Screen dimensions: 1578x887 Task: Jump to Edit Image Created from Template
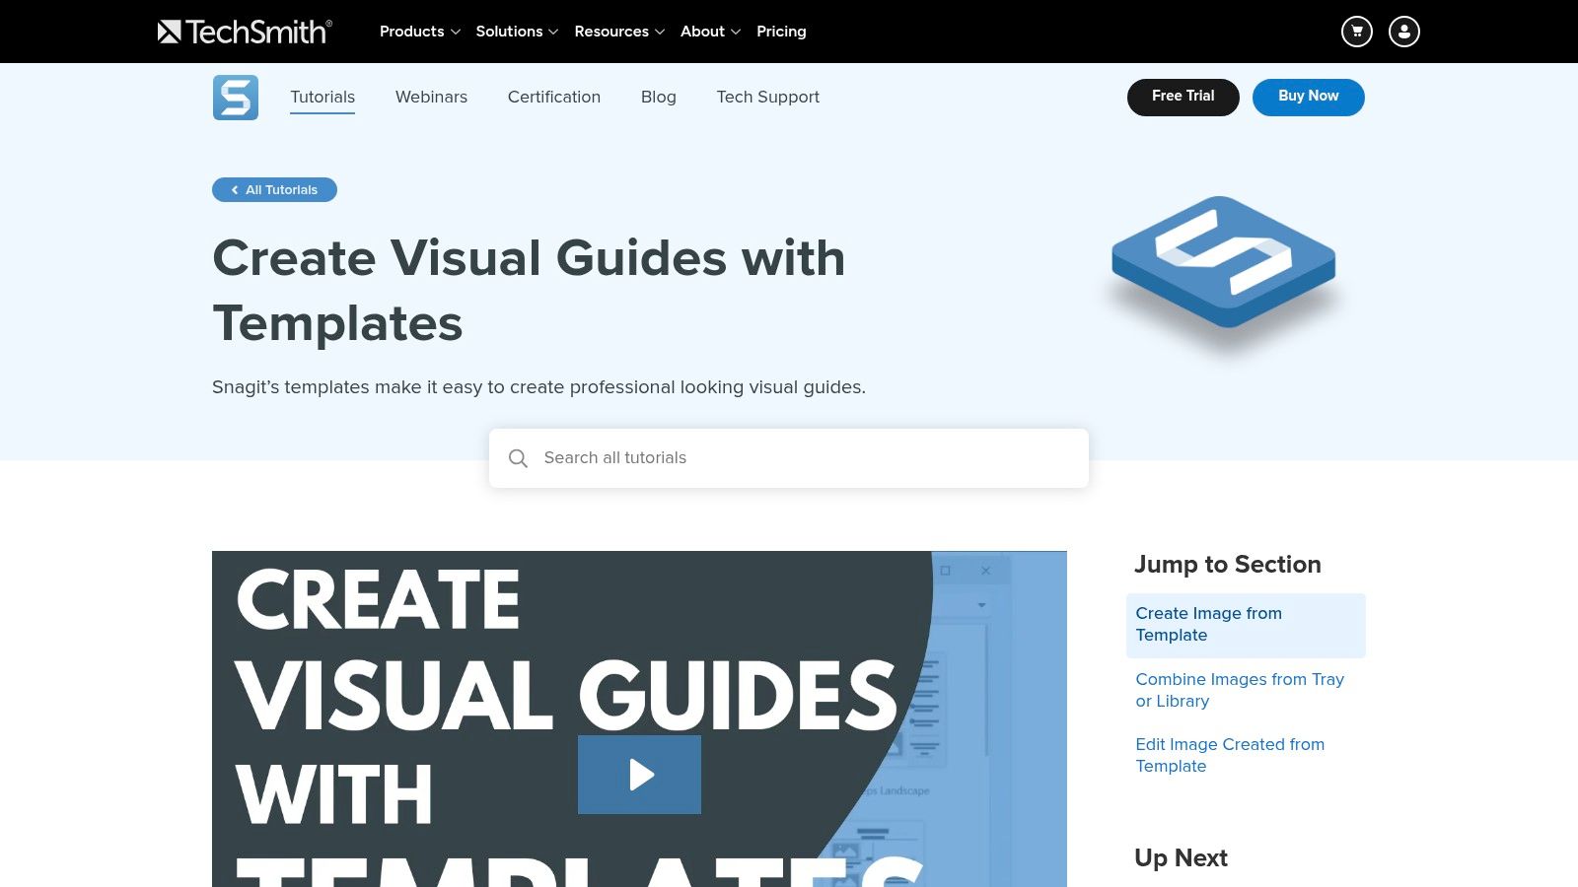coord(1230,755)
